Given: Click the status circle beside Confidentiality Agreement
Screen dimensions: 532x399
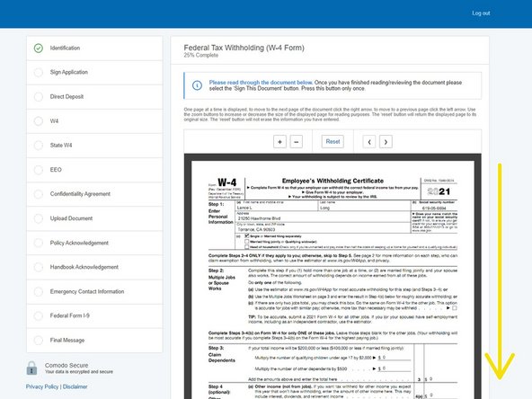Looking at the screenshot, I should (39, 194).
